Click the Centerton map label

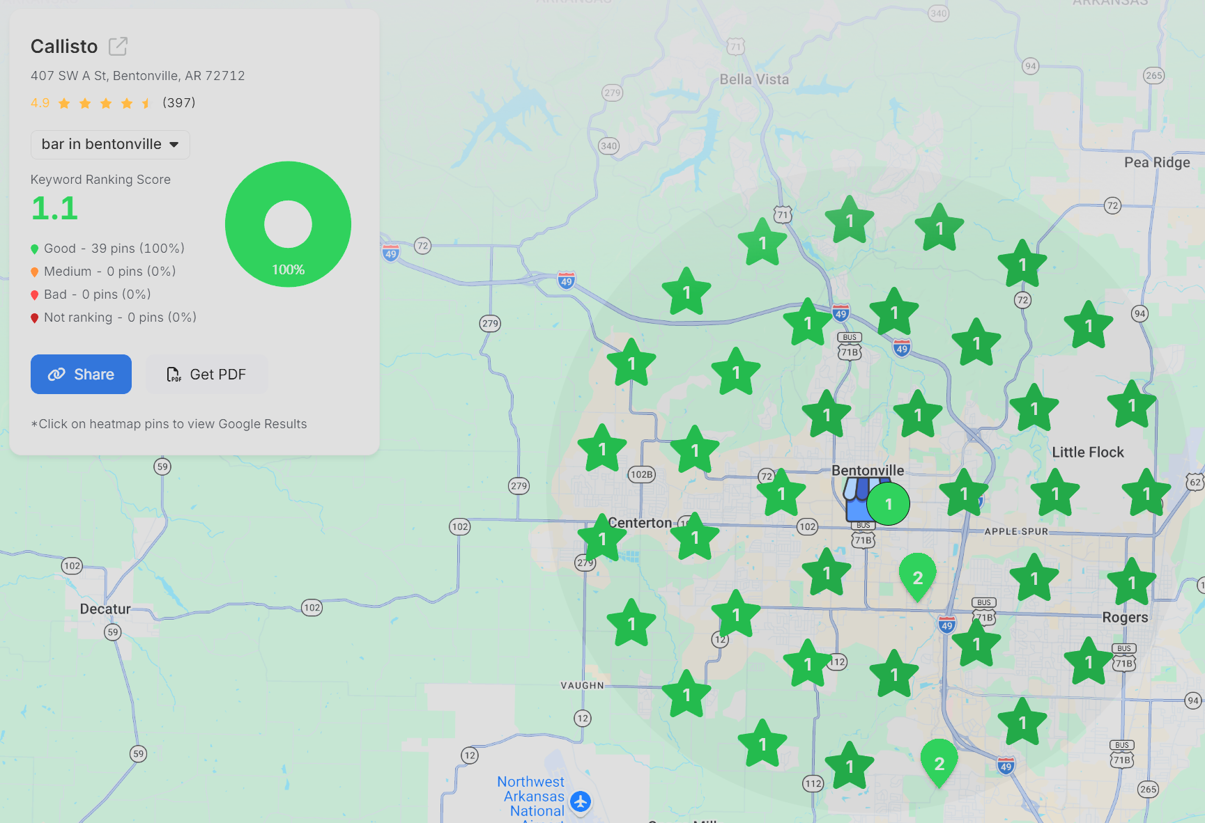point(640,523)
